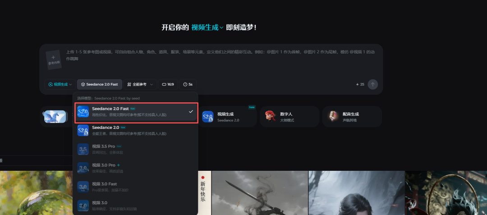Open the golden ring dragon thumbnail

pos(446,193)
